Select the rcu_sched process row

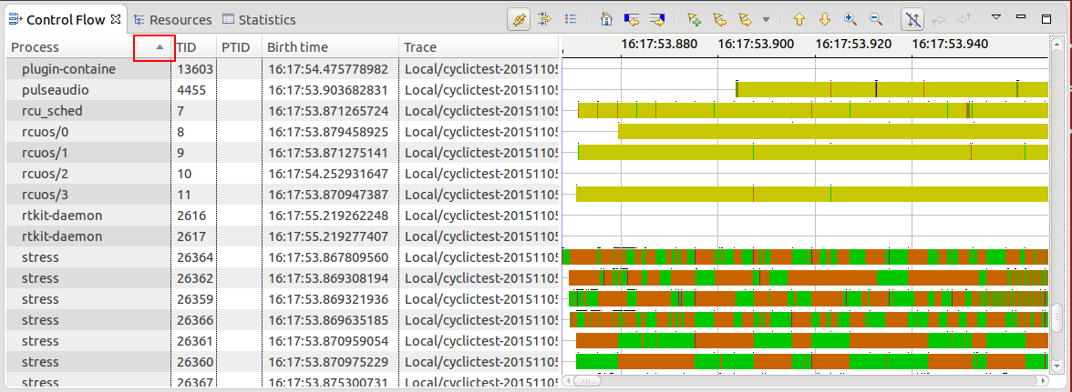[x=283, y=110]
